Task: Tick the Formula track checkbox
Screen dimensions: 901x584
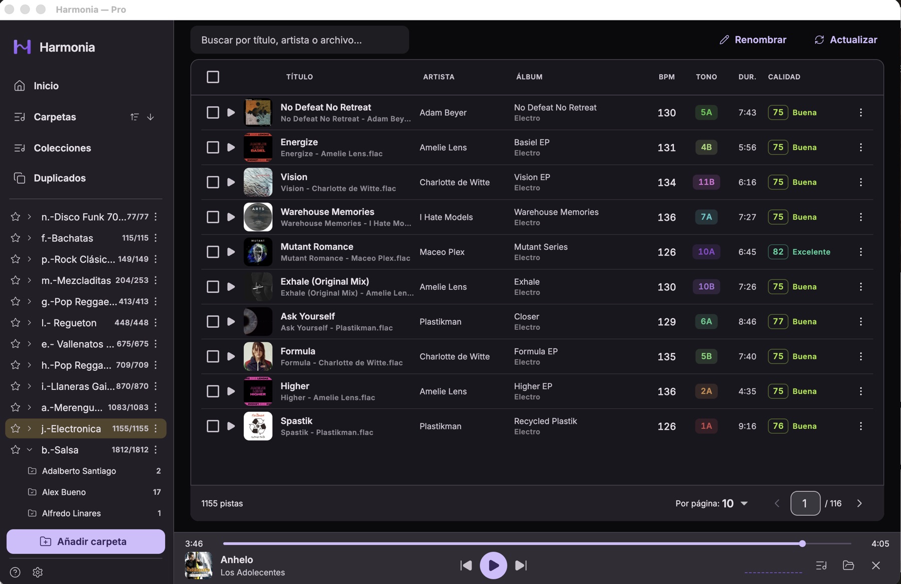Action: (x=213, y=356)
